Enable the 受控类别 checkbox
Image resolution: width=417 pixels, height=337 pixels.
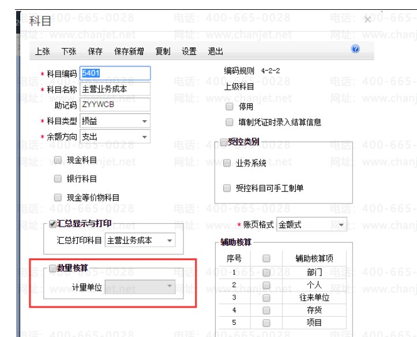click(x=224, y=142)
